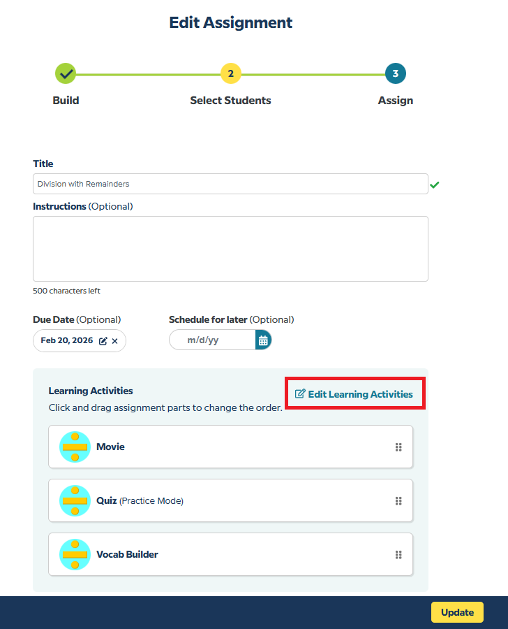Select the Select Students step label
This screenshot has width=508, height=629.
coord(230,101)
